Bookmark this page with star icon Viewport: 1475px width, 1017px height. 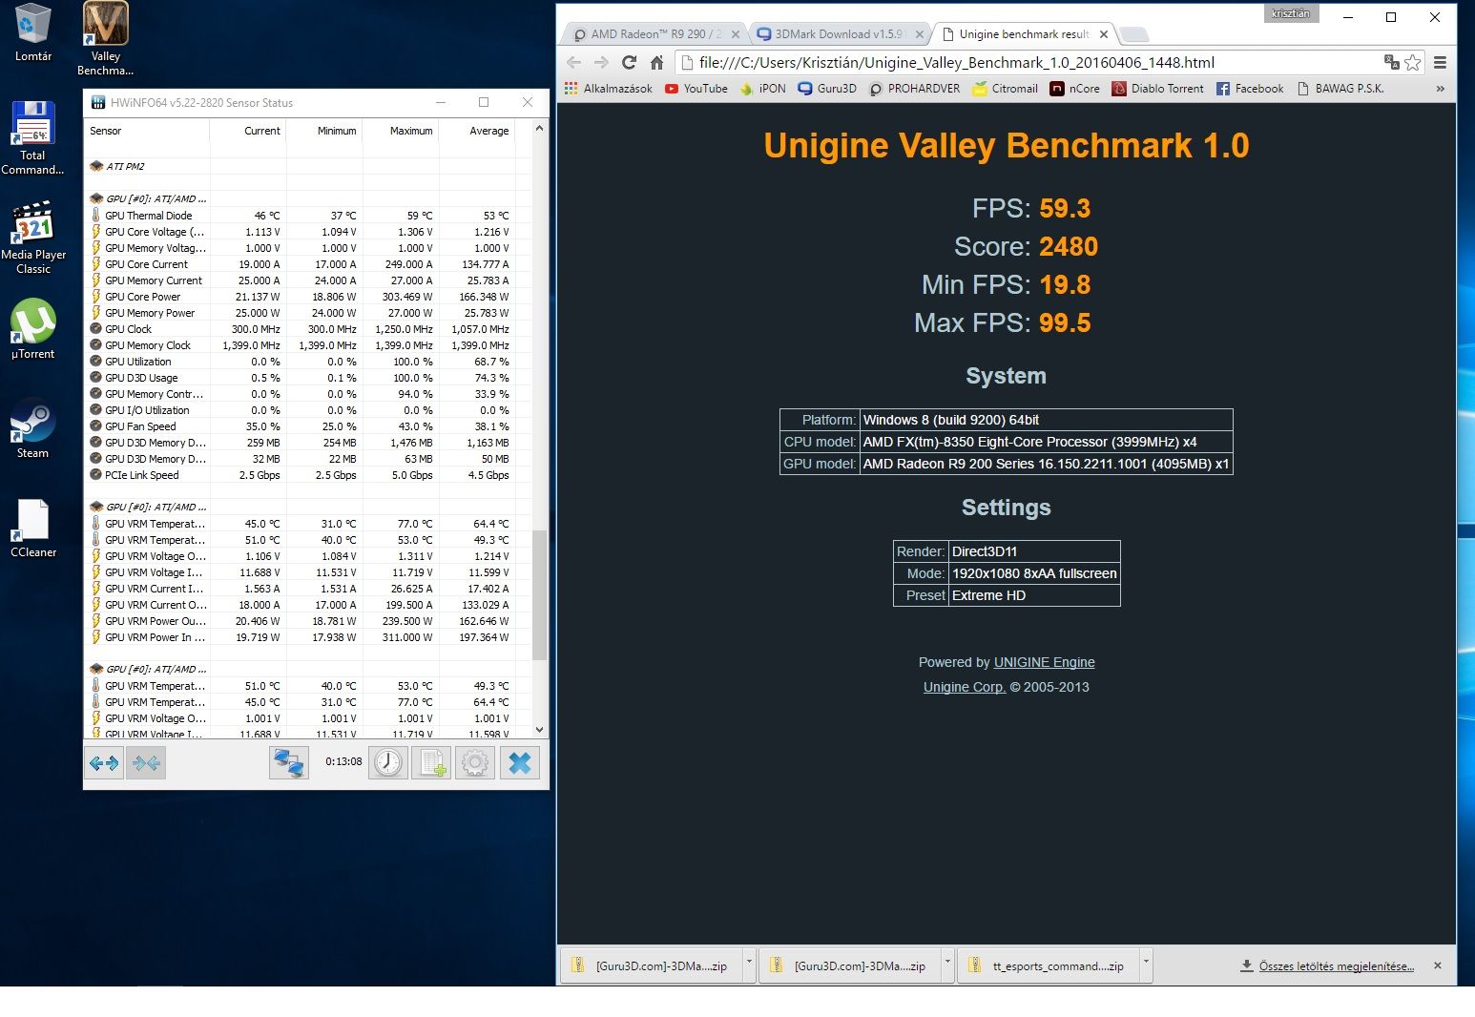click(x=1413, y=62)
